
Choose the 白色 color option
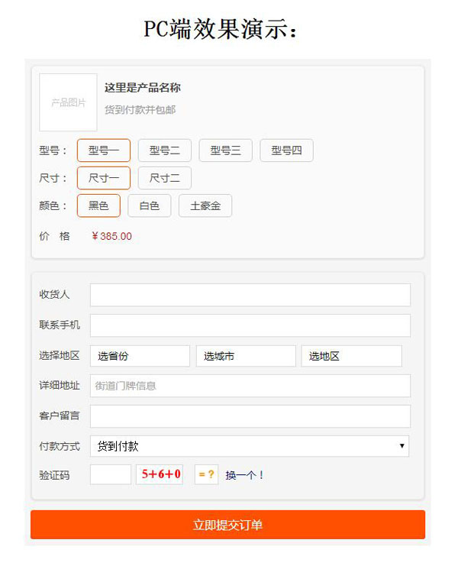[x=150, y=205]
